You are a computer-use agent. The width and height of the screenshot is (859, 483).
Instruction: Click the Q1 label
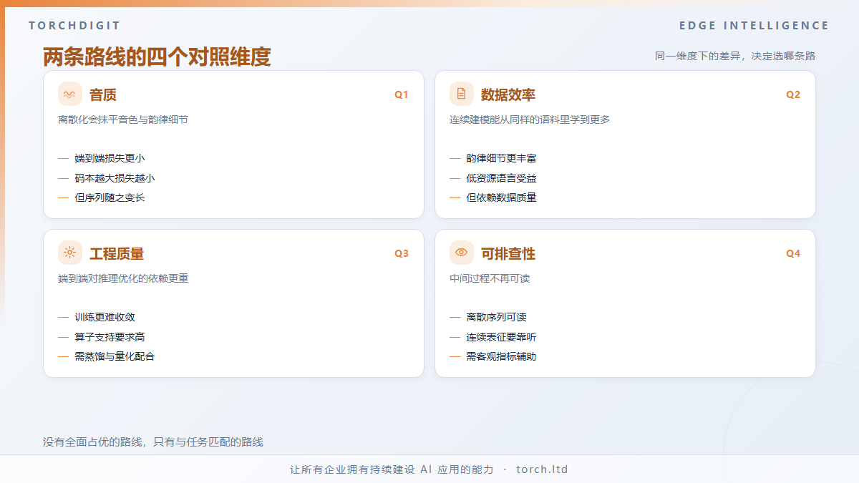pyautogui.click(x=402, y=94)
